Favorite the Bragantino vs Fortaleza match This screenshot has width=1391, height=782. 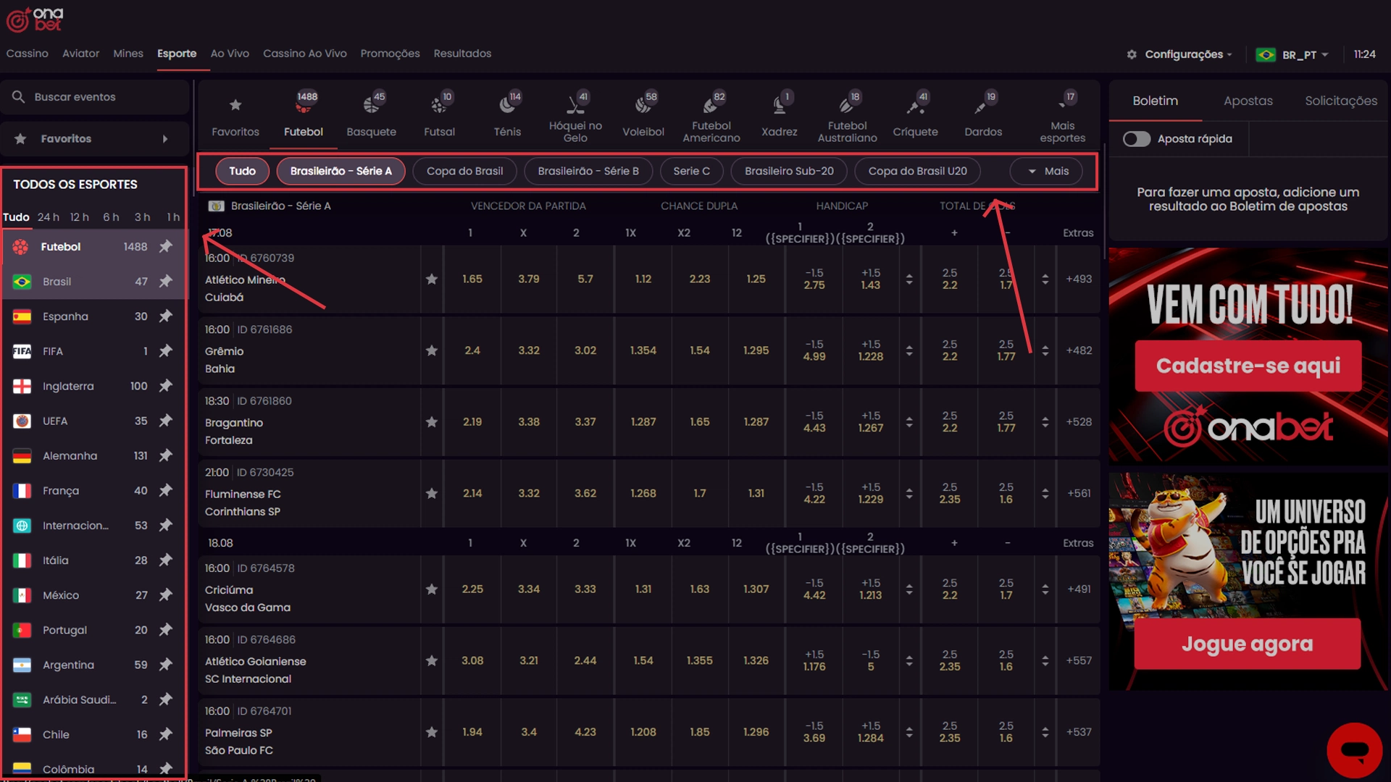pyautogui.click(x=432, y=421)
